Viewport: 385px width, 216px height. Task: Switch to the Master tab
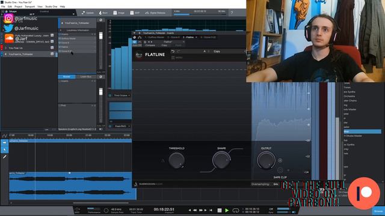(67, 77)
